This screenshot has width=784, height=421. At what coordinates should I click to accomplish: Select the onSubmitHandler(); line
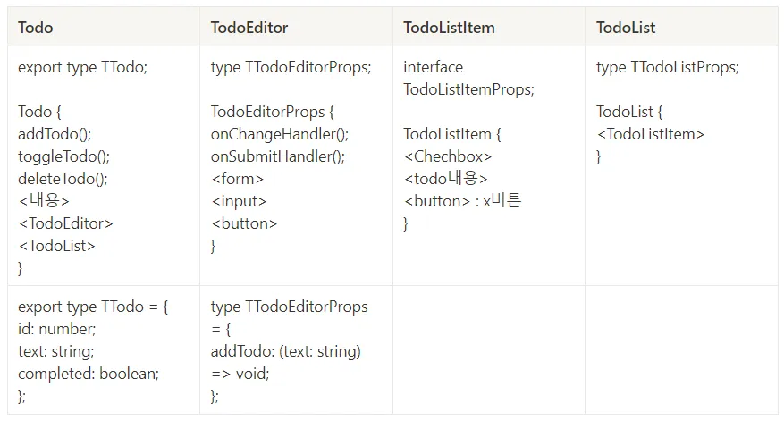tap(278, 156)
